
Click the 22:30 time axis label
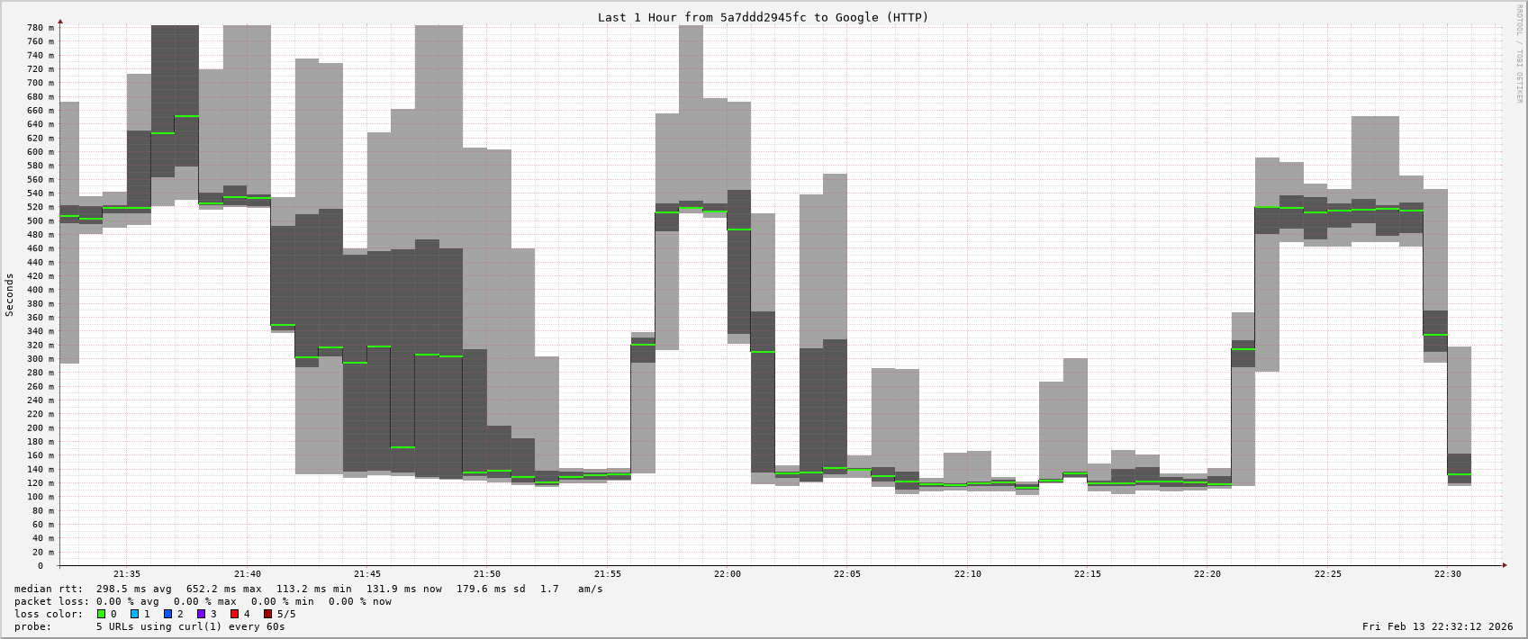(1448, 574)
